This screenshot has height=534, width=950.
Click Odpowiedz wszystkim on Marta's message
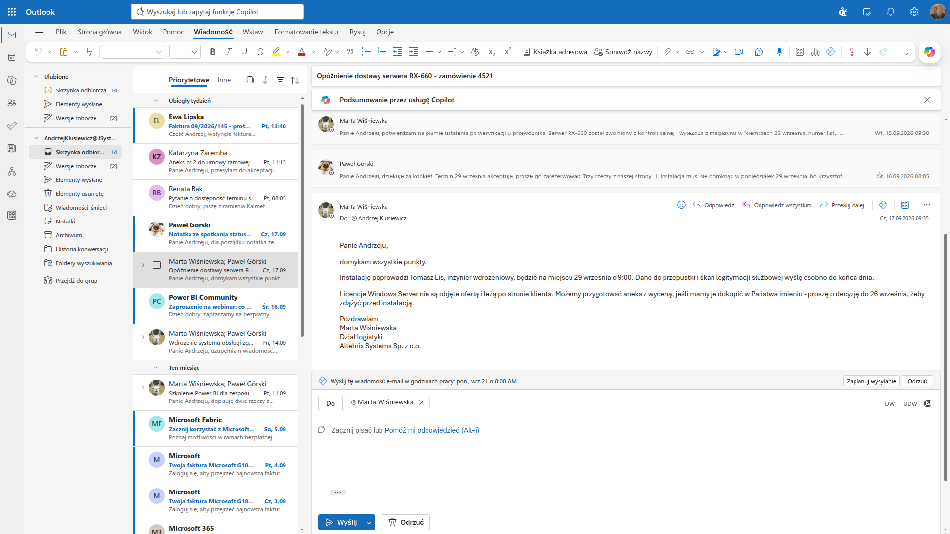(777, 205)
